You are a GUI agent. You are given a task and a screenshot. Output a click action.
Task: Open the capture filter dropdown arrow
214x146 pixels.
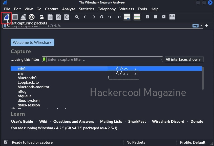coord(161,59)
